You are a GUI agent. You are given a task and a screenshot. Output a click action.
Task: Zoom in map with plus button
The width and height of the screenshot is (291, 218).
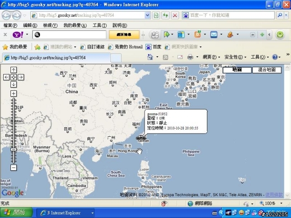(x=14, y=94)
